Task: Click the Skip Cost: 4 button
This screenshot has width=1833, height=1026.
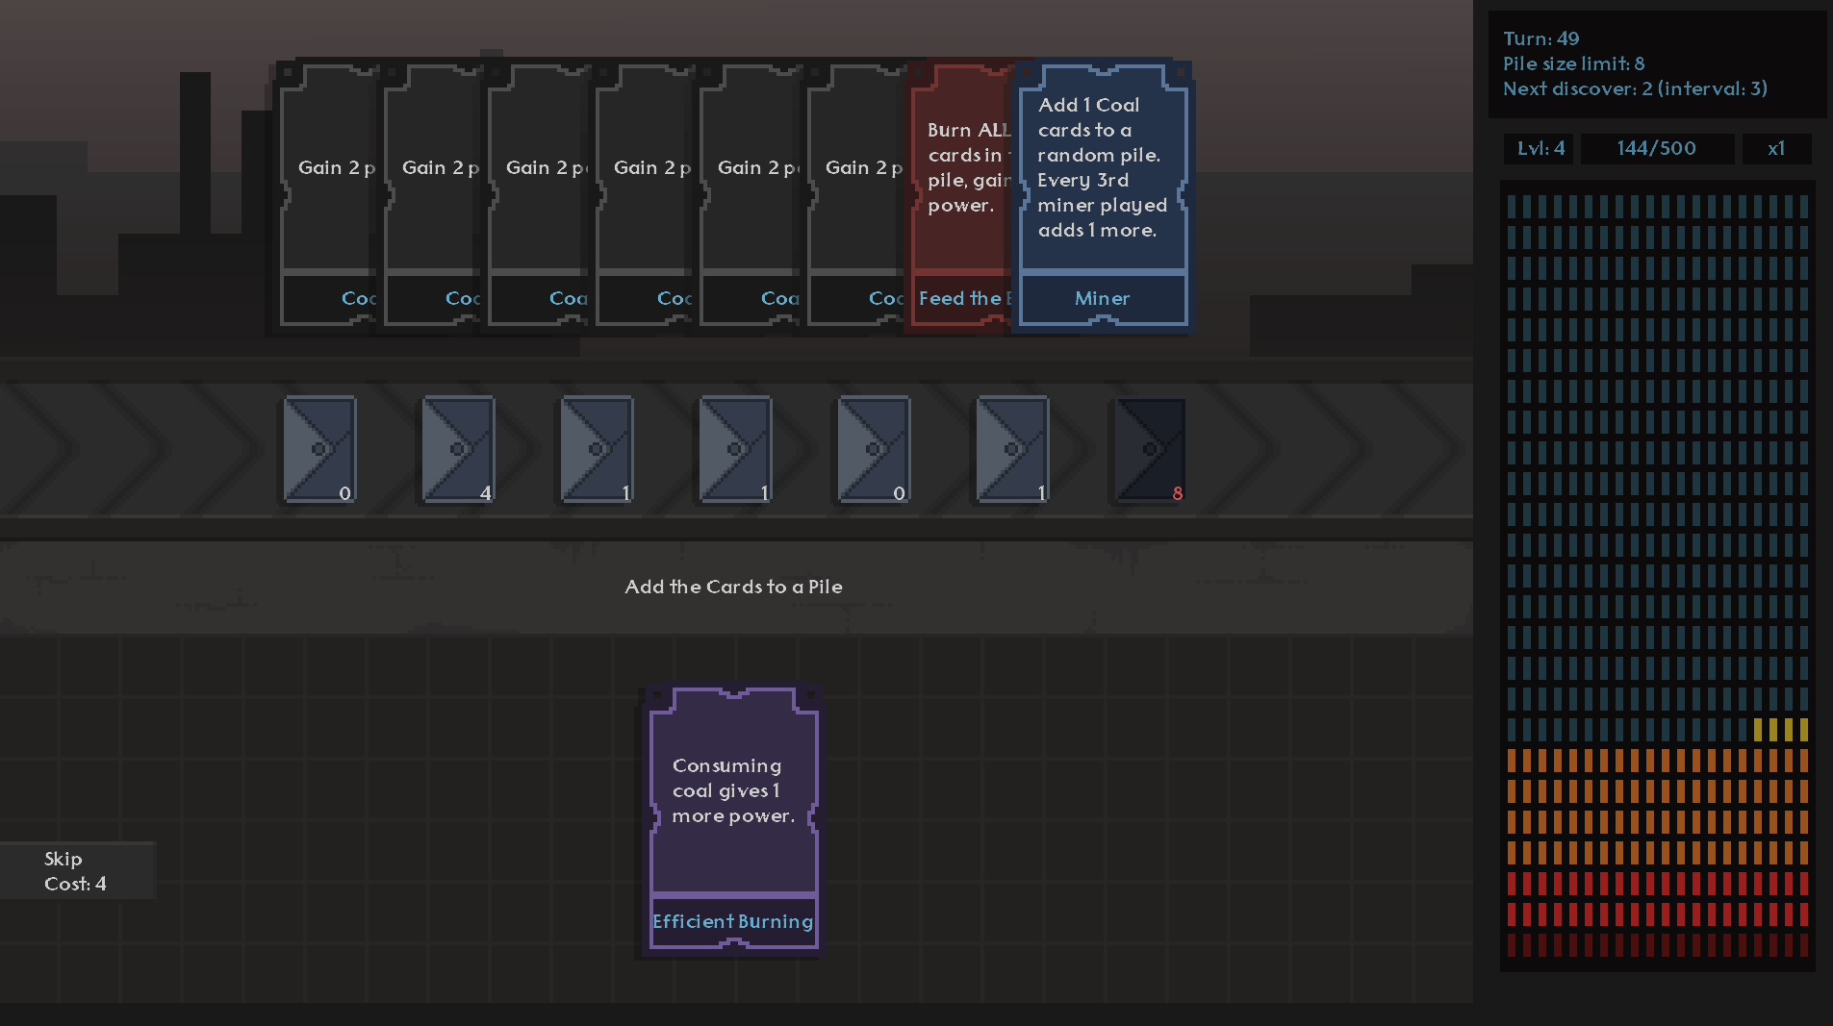Action: 77,871
